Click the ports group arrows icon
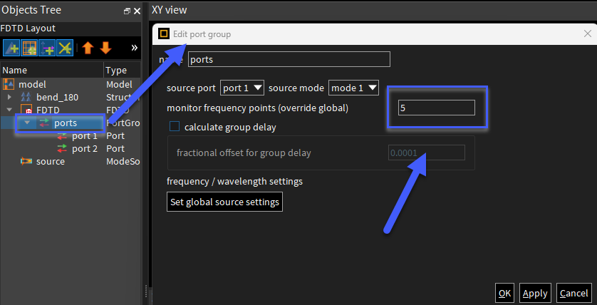 click(45, 123)
